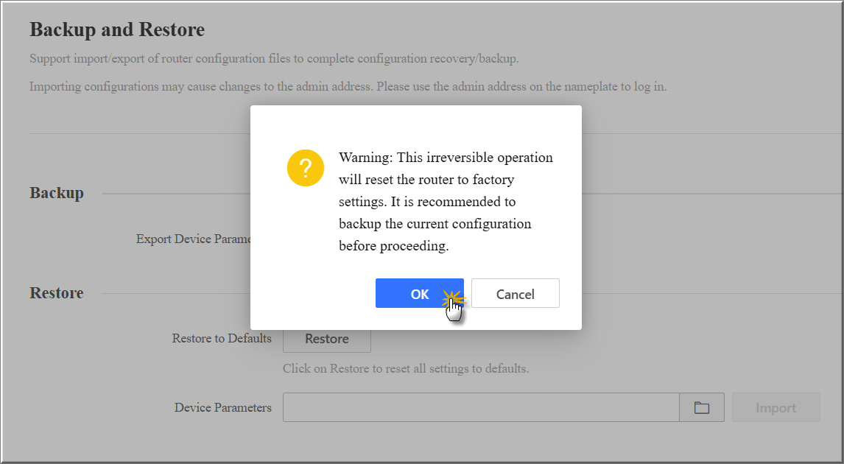Cancel the factory reset warning dialog
This screenshot has height=464, width=844.
(x=515, y=293)
